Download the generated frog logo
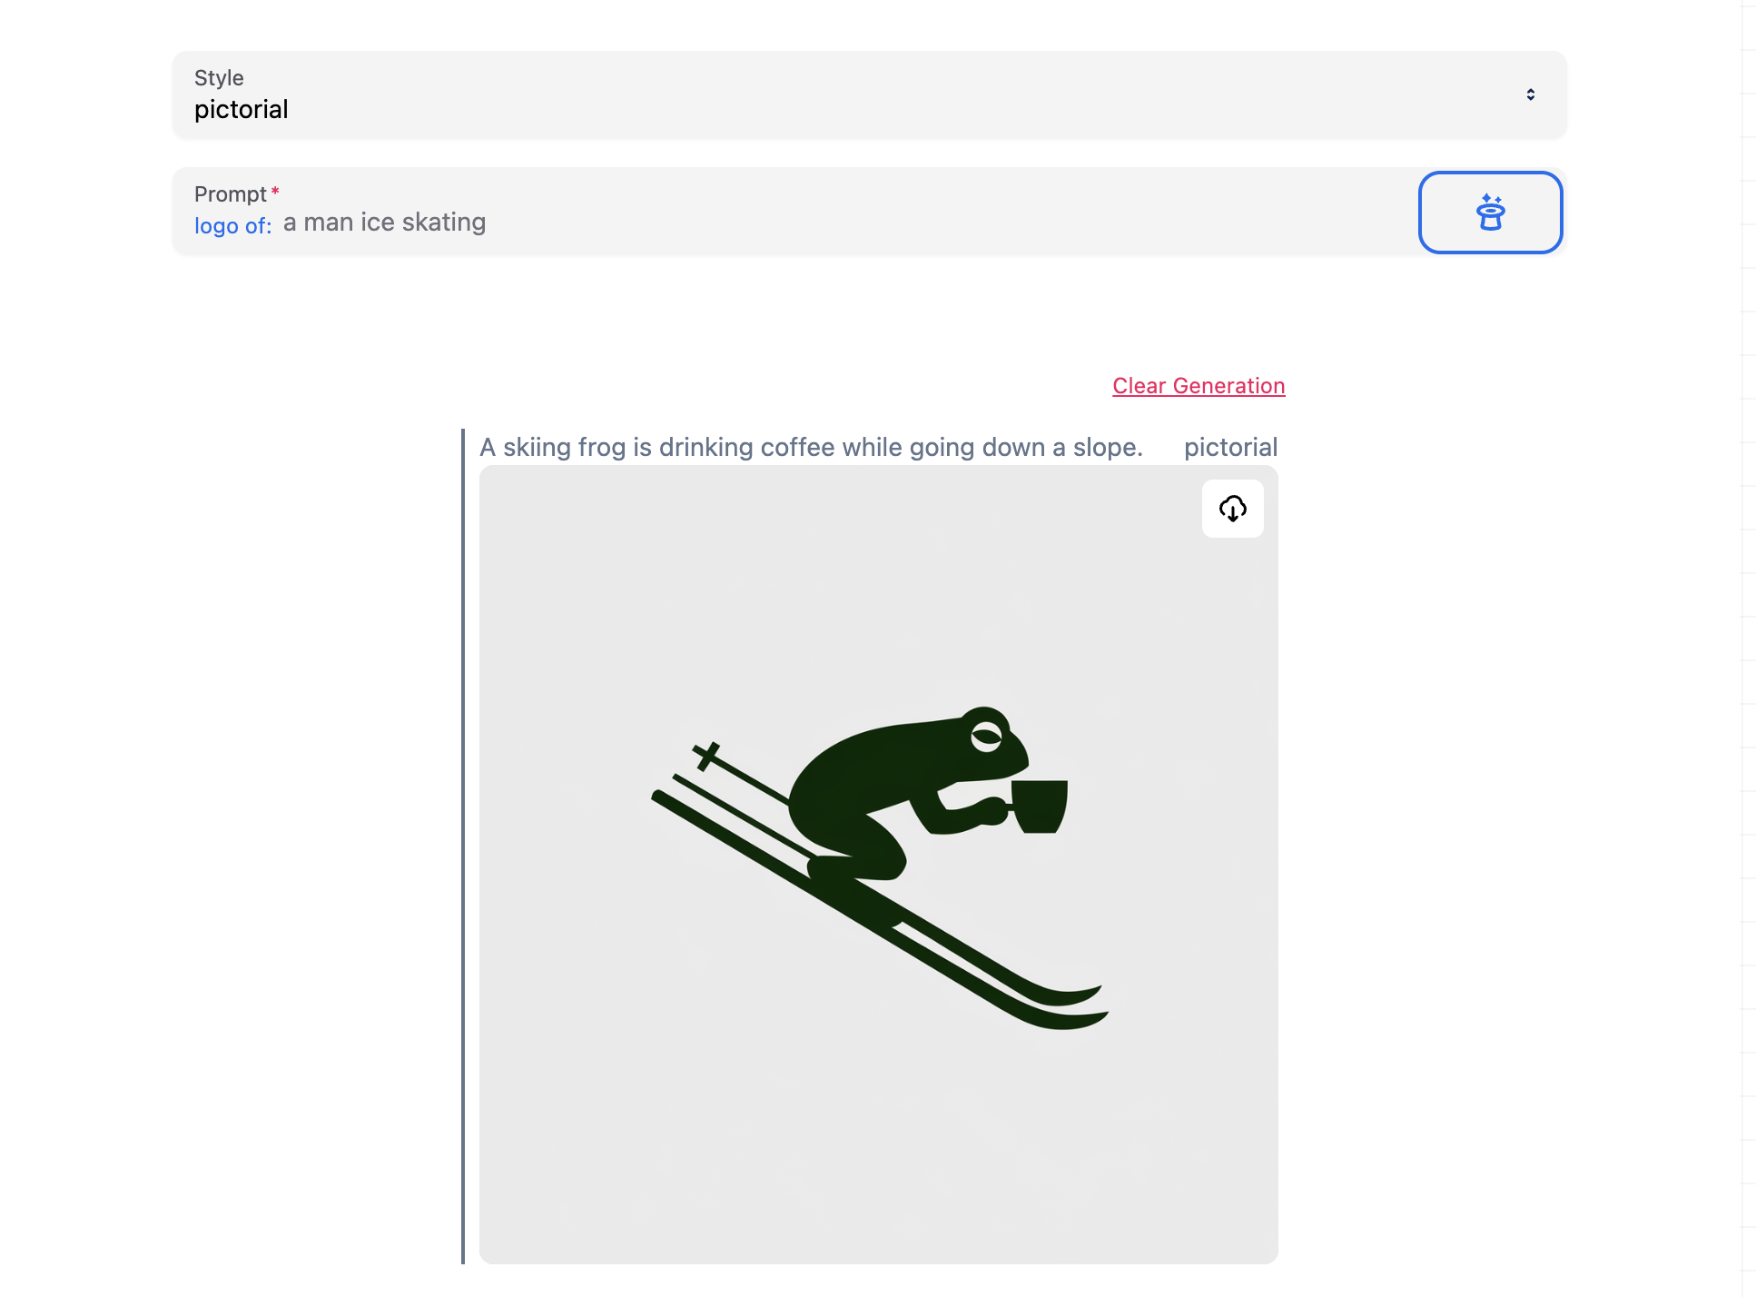 (1232, 509)
